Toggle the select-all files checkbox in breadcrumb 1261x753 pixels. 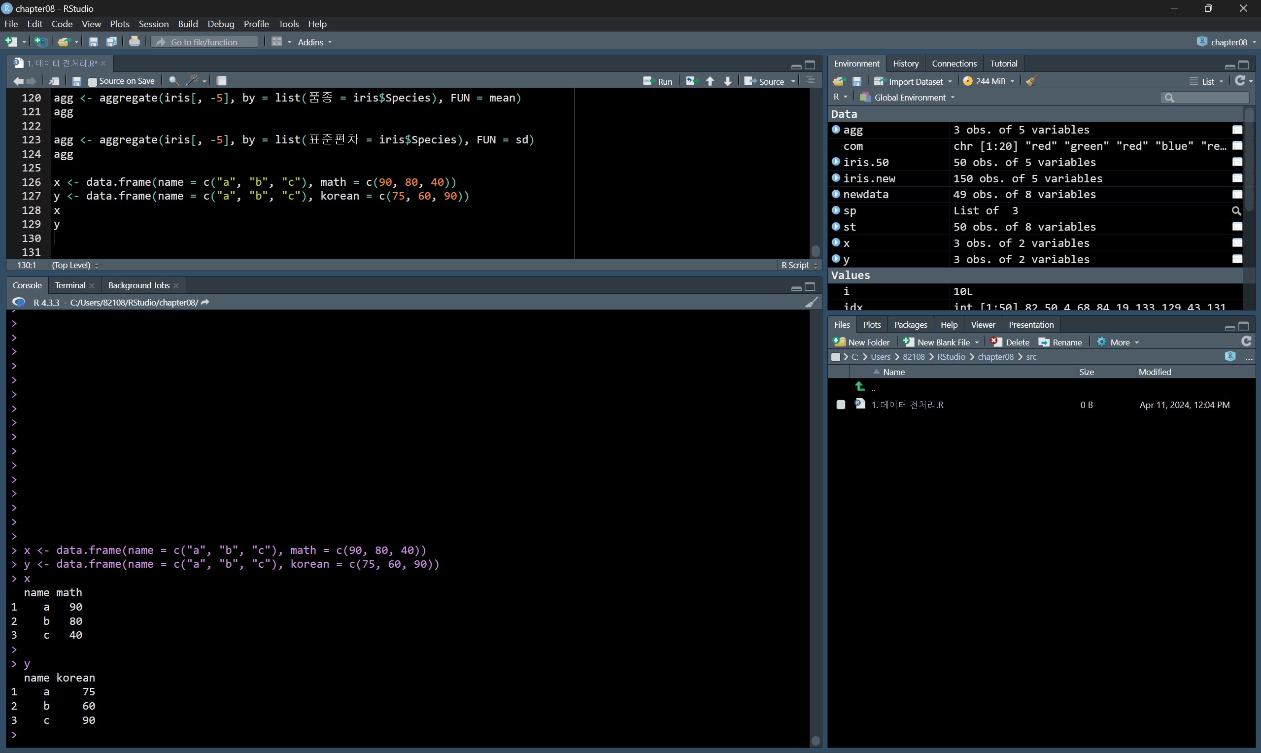click(835, 357)
